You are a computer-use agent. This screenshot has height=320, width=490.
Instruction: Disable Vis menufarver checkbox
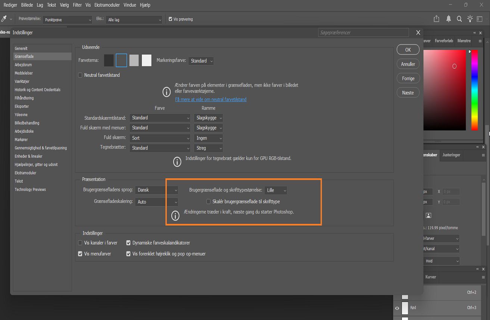coord(80,254)
